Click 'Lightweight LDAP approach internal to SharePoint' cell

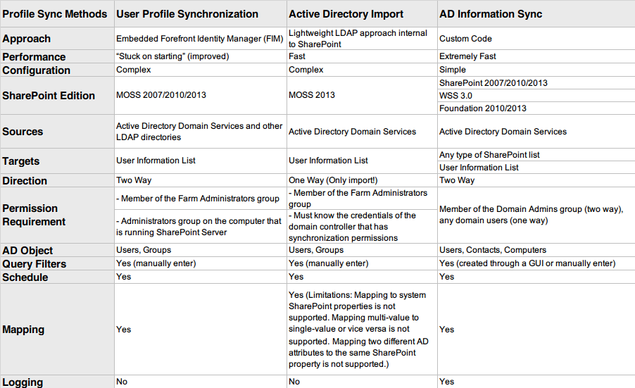point(362,39)
